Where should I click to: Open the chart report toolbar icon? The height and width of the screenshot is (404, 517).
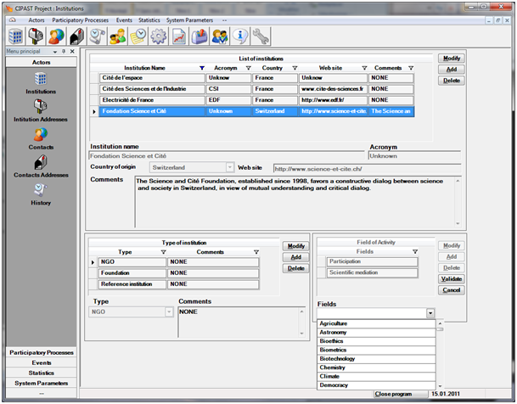pyautogui.click(x=179, y=36)
